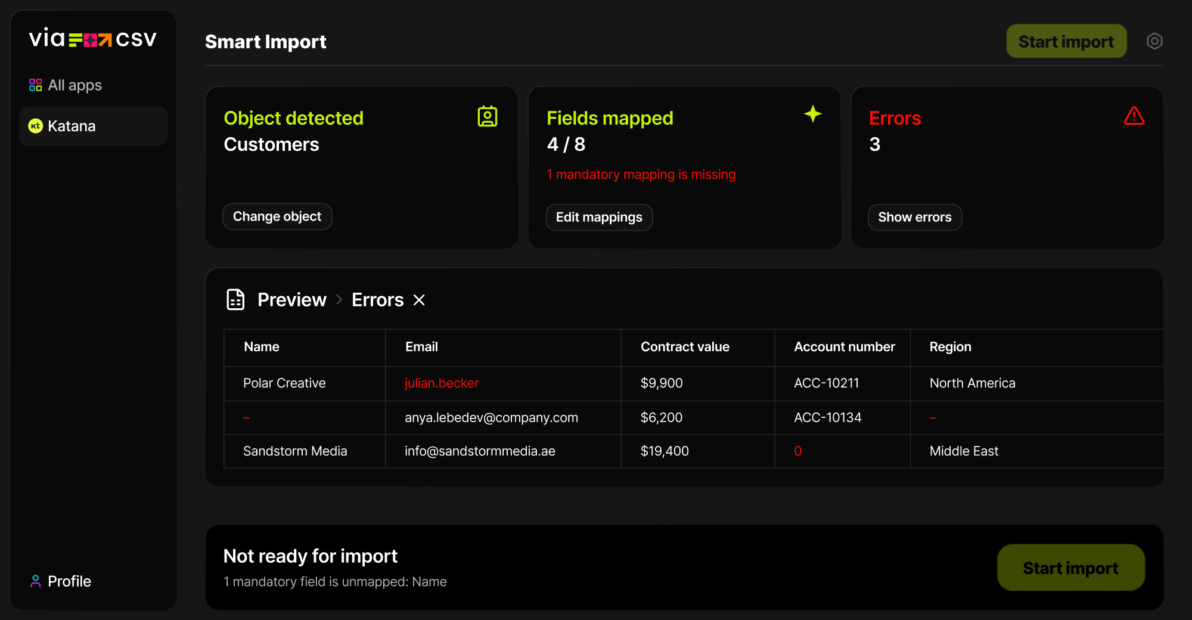This screenshot has height=620, width=1192.
Task: Click Change object button
Action: click(277, 216)
